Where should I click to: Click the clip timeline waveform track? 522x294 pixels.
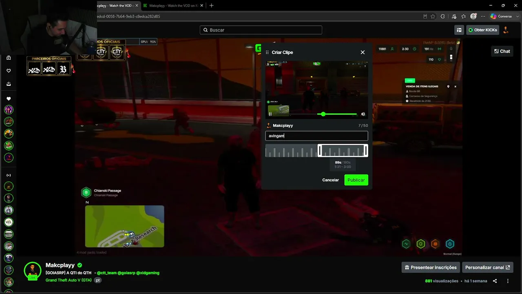(316, 151)
